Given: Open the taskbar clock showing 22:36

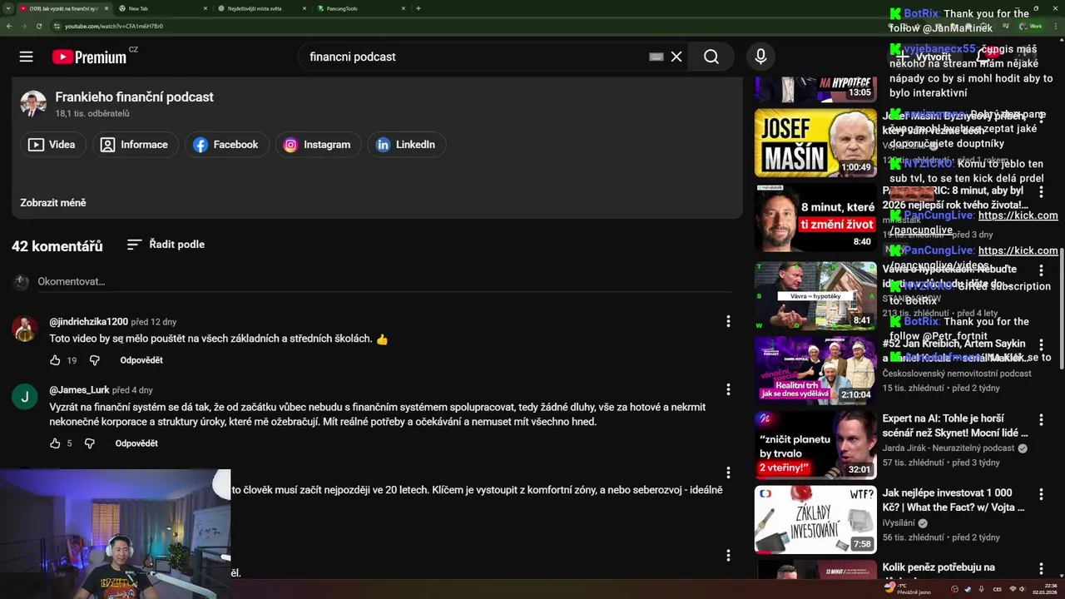Looking at the screenshot, I should tap(1044, 589).
